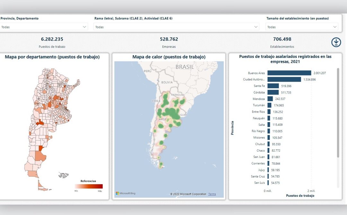Click the Mapa por departamento title

click(52, 57)
